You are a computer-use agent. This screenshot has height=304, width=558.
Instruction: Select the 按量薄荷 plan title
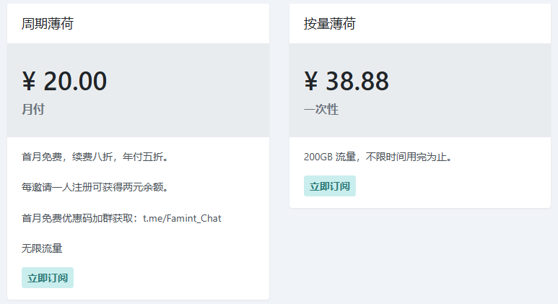point(330,24)
